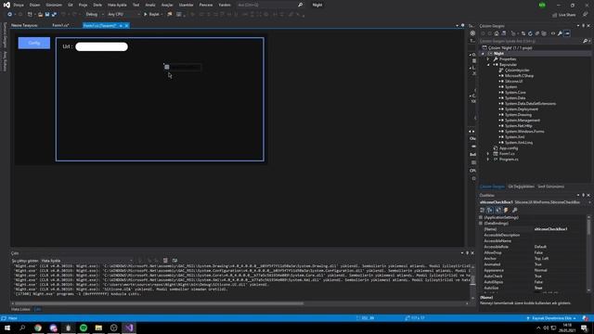Screen dimensions: 594x334
Task: Expand the (DataBindings) property group
Action: click(481, 224)
